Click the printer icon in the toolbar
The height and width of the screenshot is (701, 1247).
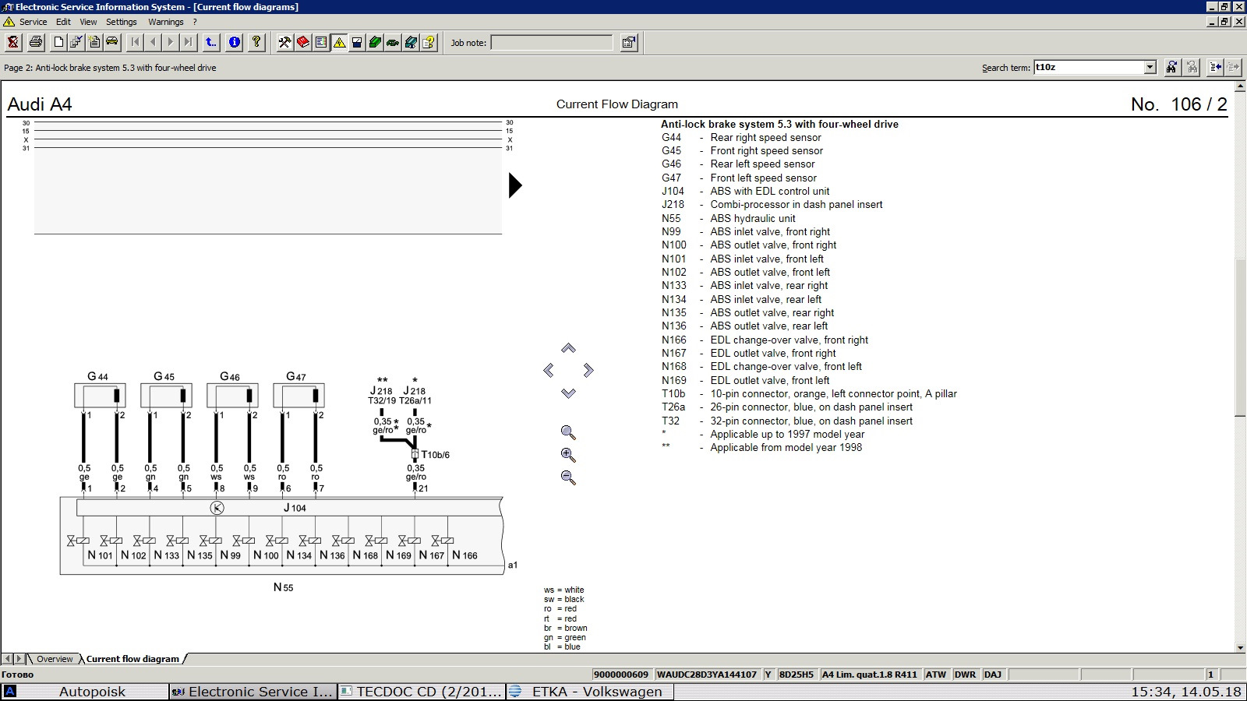35,43
